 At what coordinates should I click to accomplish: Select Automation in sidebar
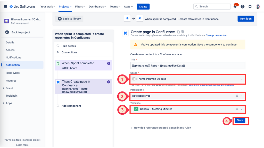(x=23, y=65)
